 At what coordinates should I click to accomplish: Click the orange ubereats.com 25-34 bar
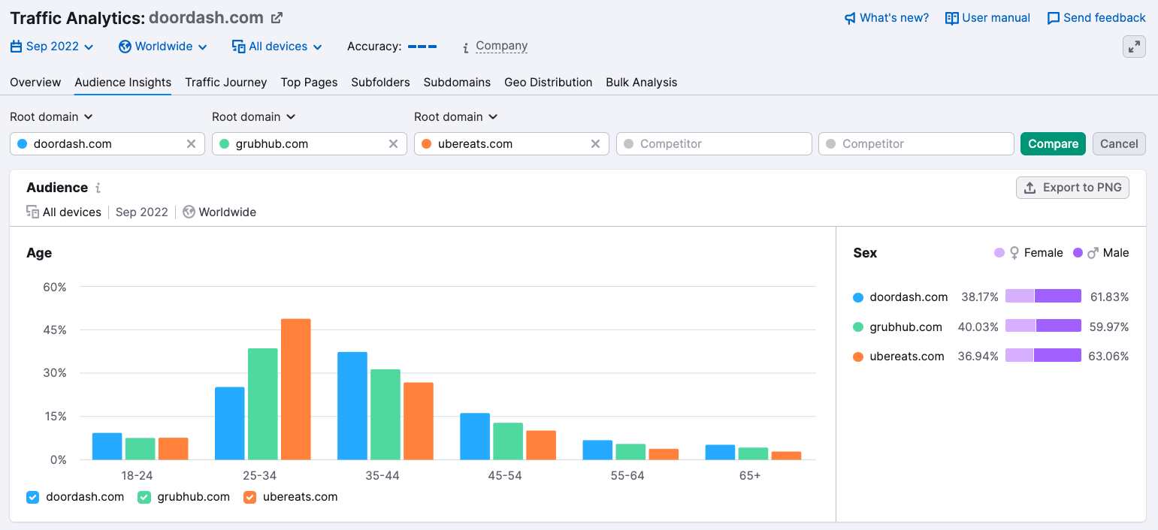tap(296, 390)
